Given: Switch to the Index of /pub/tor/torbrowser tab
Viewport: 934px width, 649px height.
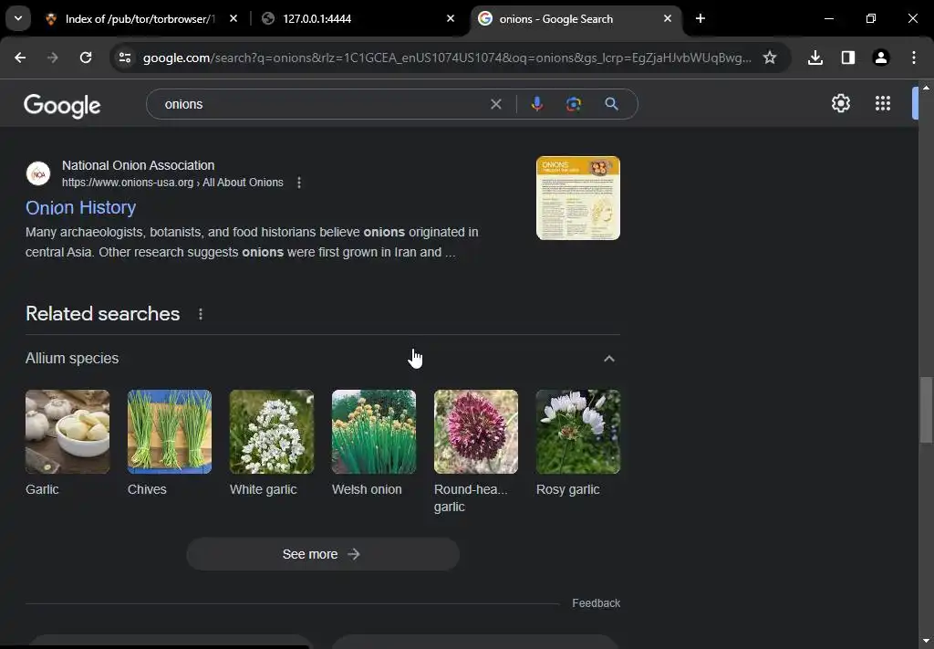Looking at the screenshot, I should click(140, 19).
